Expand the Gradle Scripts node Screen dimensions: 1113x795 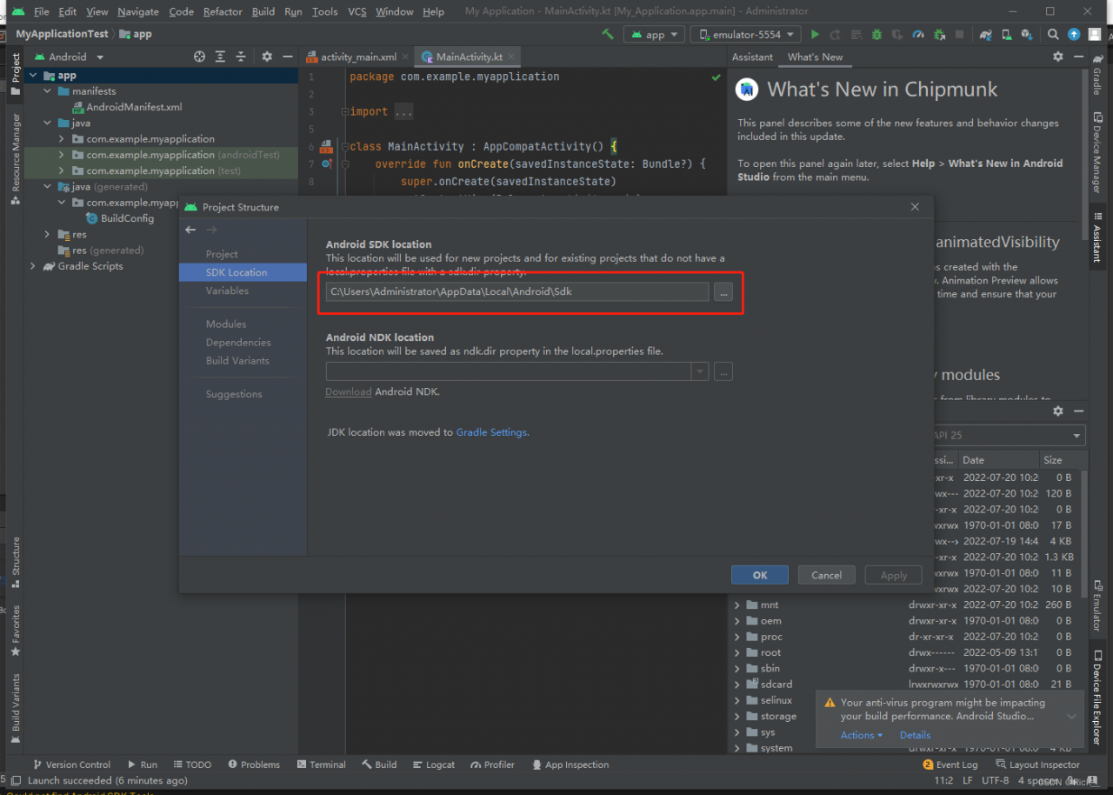click(x=33, y=266)
